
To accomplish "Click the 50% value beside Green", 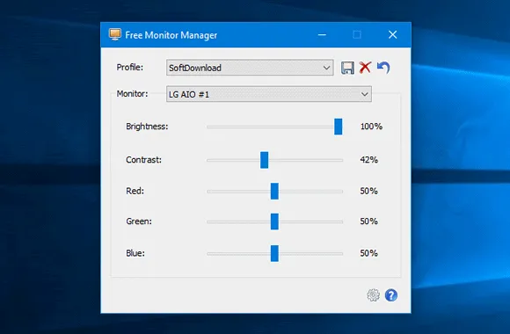I will [x=368, y=221].
